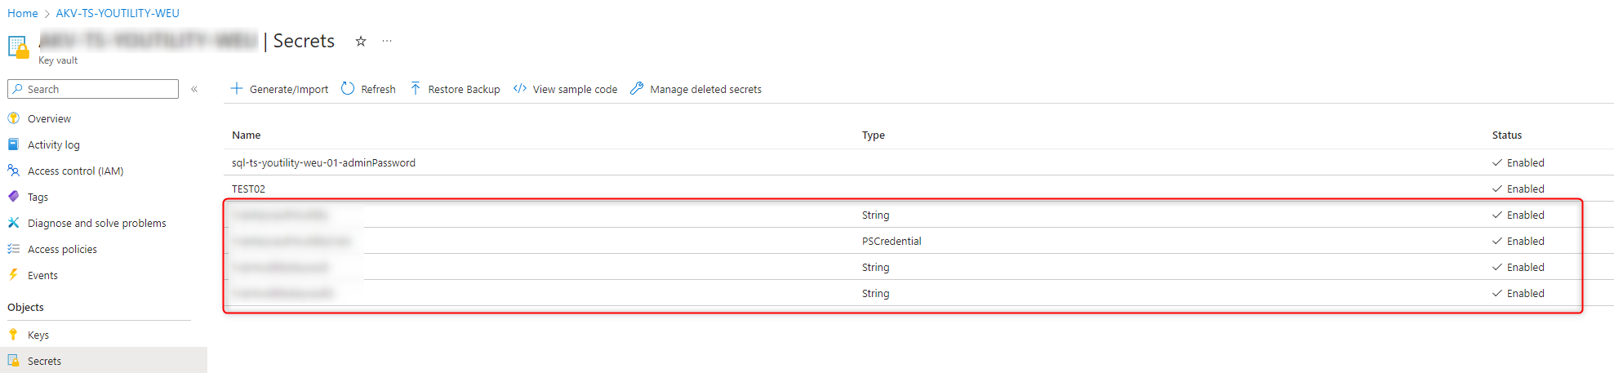Click the Restore Backup upload arrow icon

416,88
